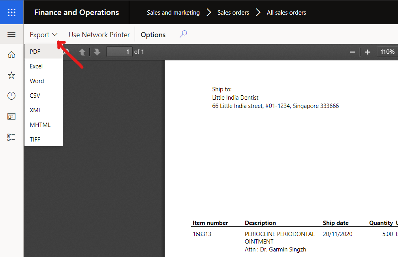
Task: Go to next page arrow
Action: [97, 52]
